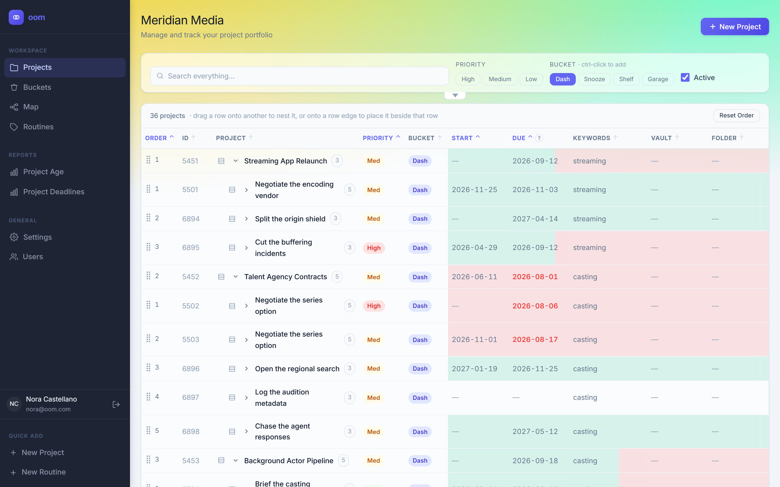Click drag handle of Open the regional search
This screenshot has height=487, width=780.
click(148, 367)
